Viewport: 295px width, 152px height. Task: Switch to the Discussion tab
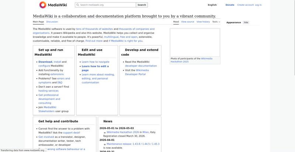[52, 22]
